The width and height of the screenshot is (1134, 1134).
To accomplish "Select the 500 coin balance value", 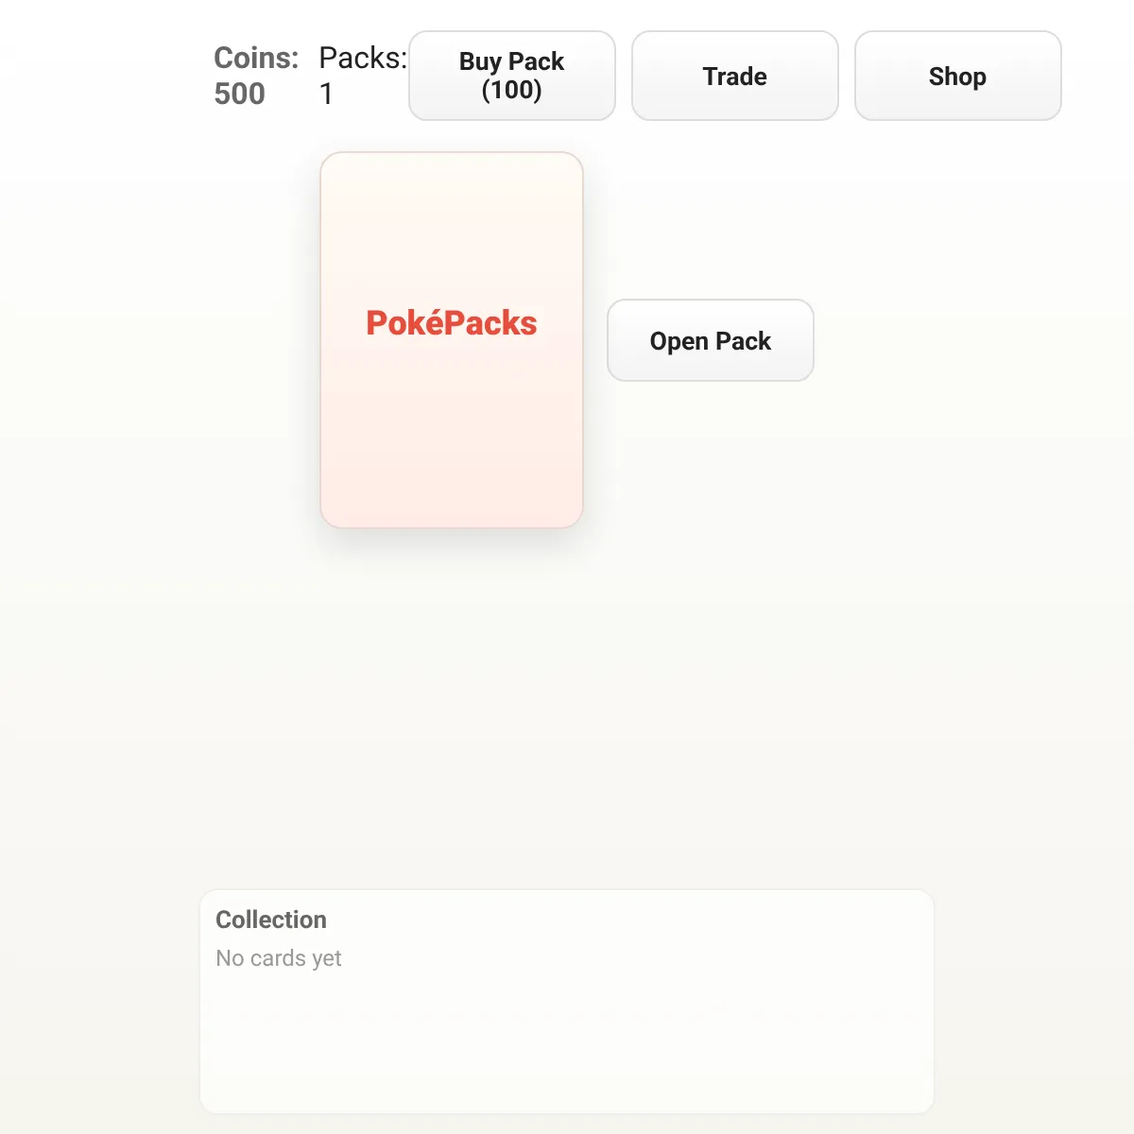I will point(239,94).
